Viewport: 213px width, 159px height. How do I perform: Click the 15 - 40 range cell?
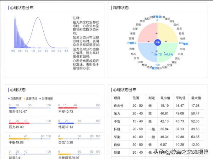click(x=138, y=122)
